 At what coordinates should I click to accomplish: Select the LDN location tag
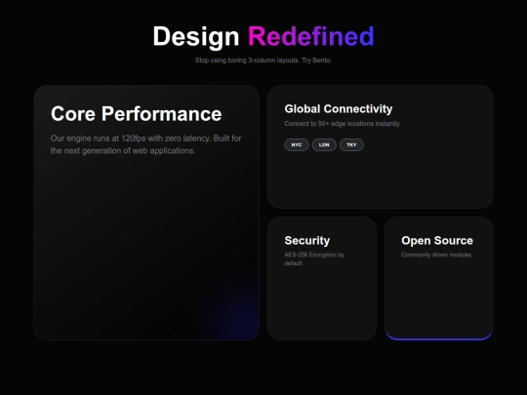pos(324,144)
